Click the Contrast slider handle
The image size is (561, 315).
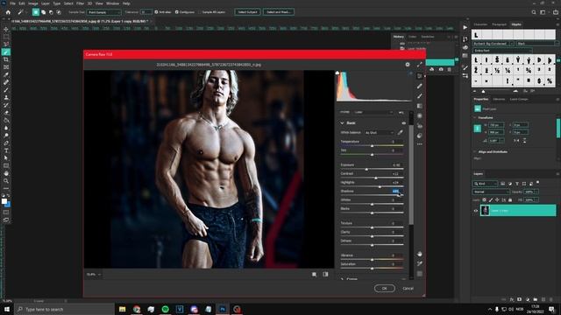tap(376, 178)
